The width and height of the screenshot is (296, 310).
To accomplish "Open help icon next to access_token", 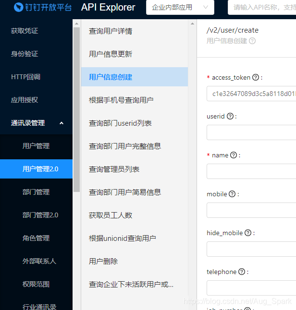I will 256,77.
